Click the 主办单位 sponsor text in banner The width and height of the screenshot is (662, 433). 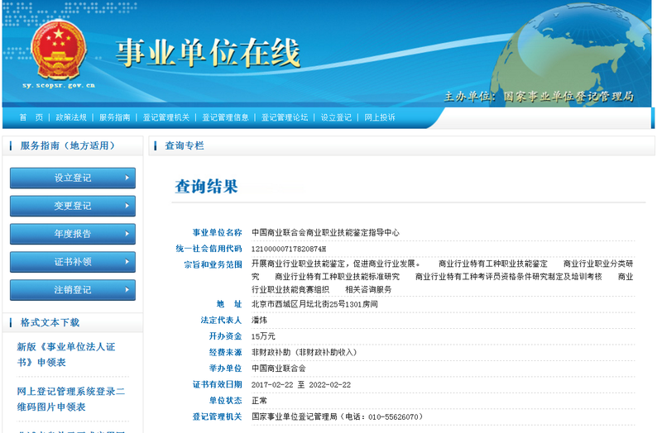539,97
